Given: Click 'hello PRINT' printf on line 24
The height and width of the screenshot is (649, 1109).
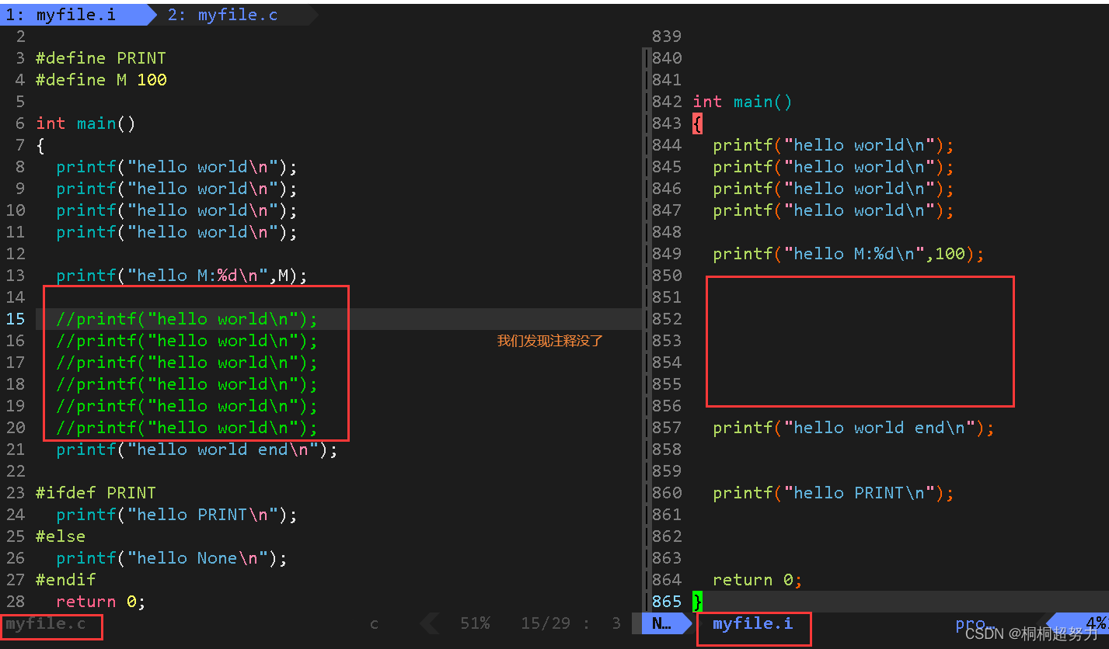Looking at the screenshot, I should coord(176,515).
